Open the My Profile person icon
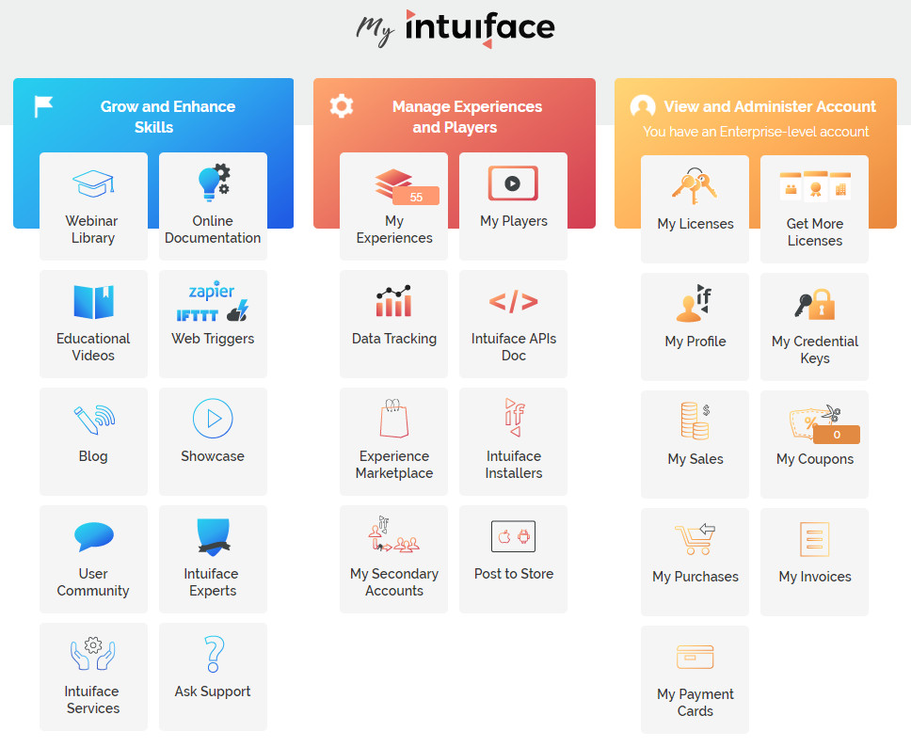The height and width of the screenshot is (747, 911). tap(695, 303)
